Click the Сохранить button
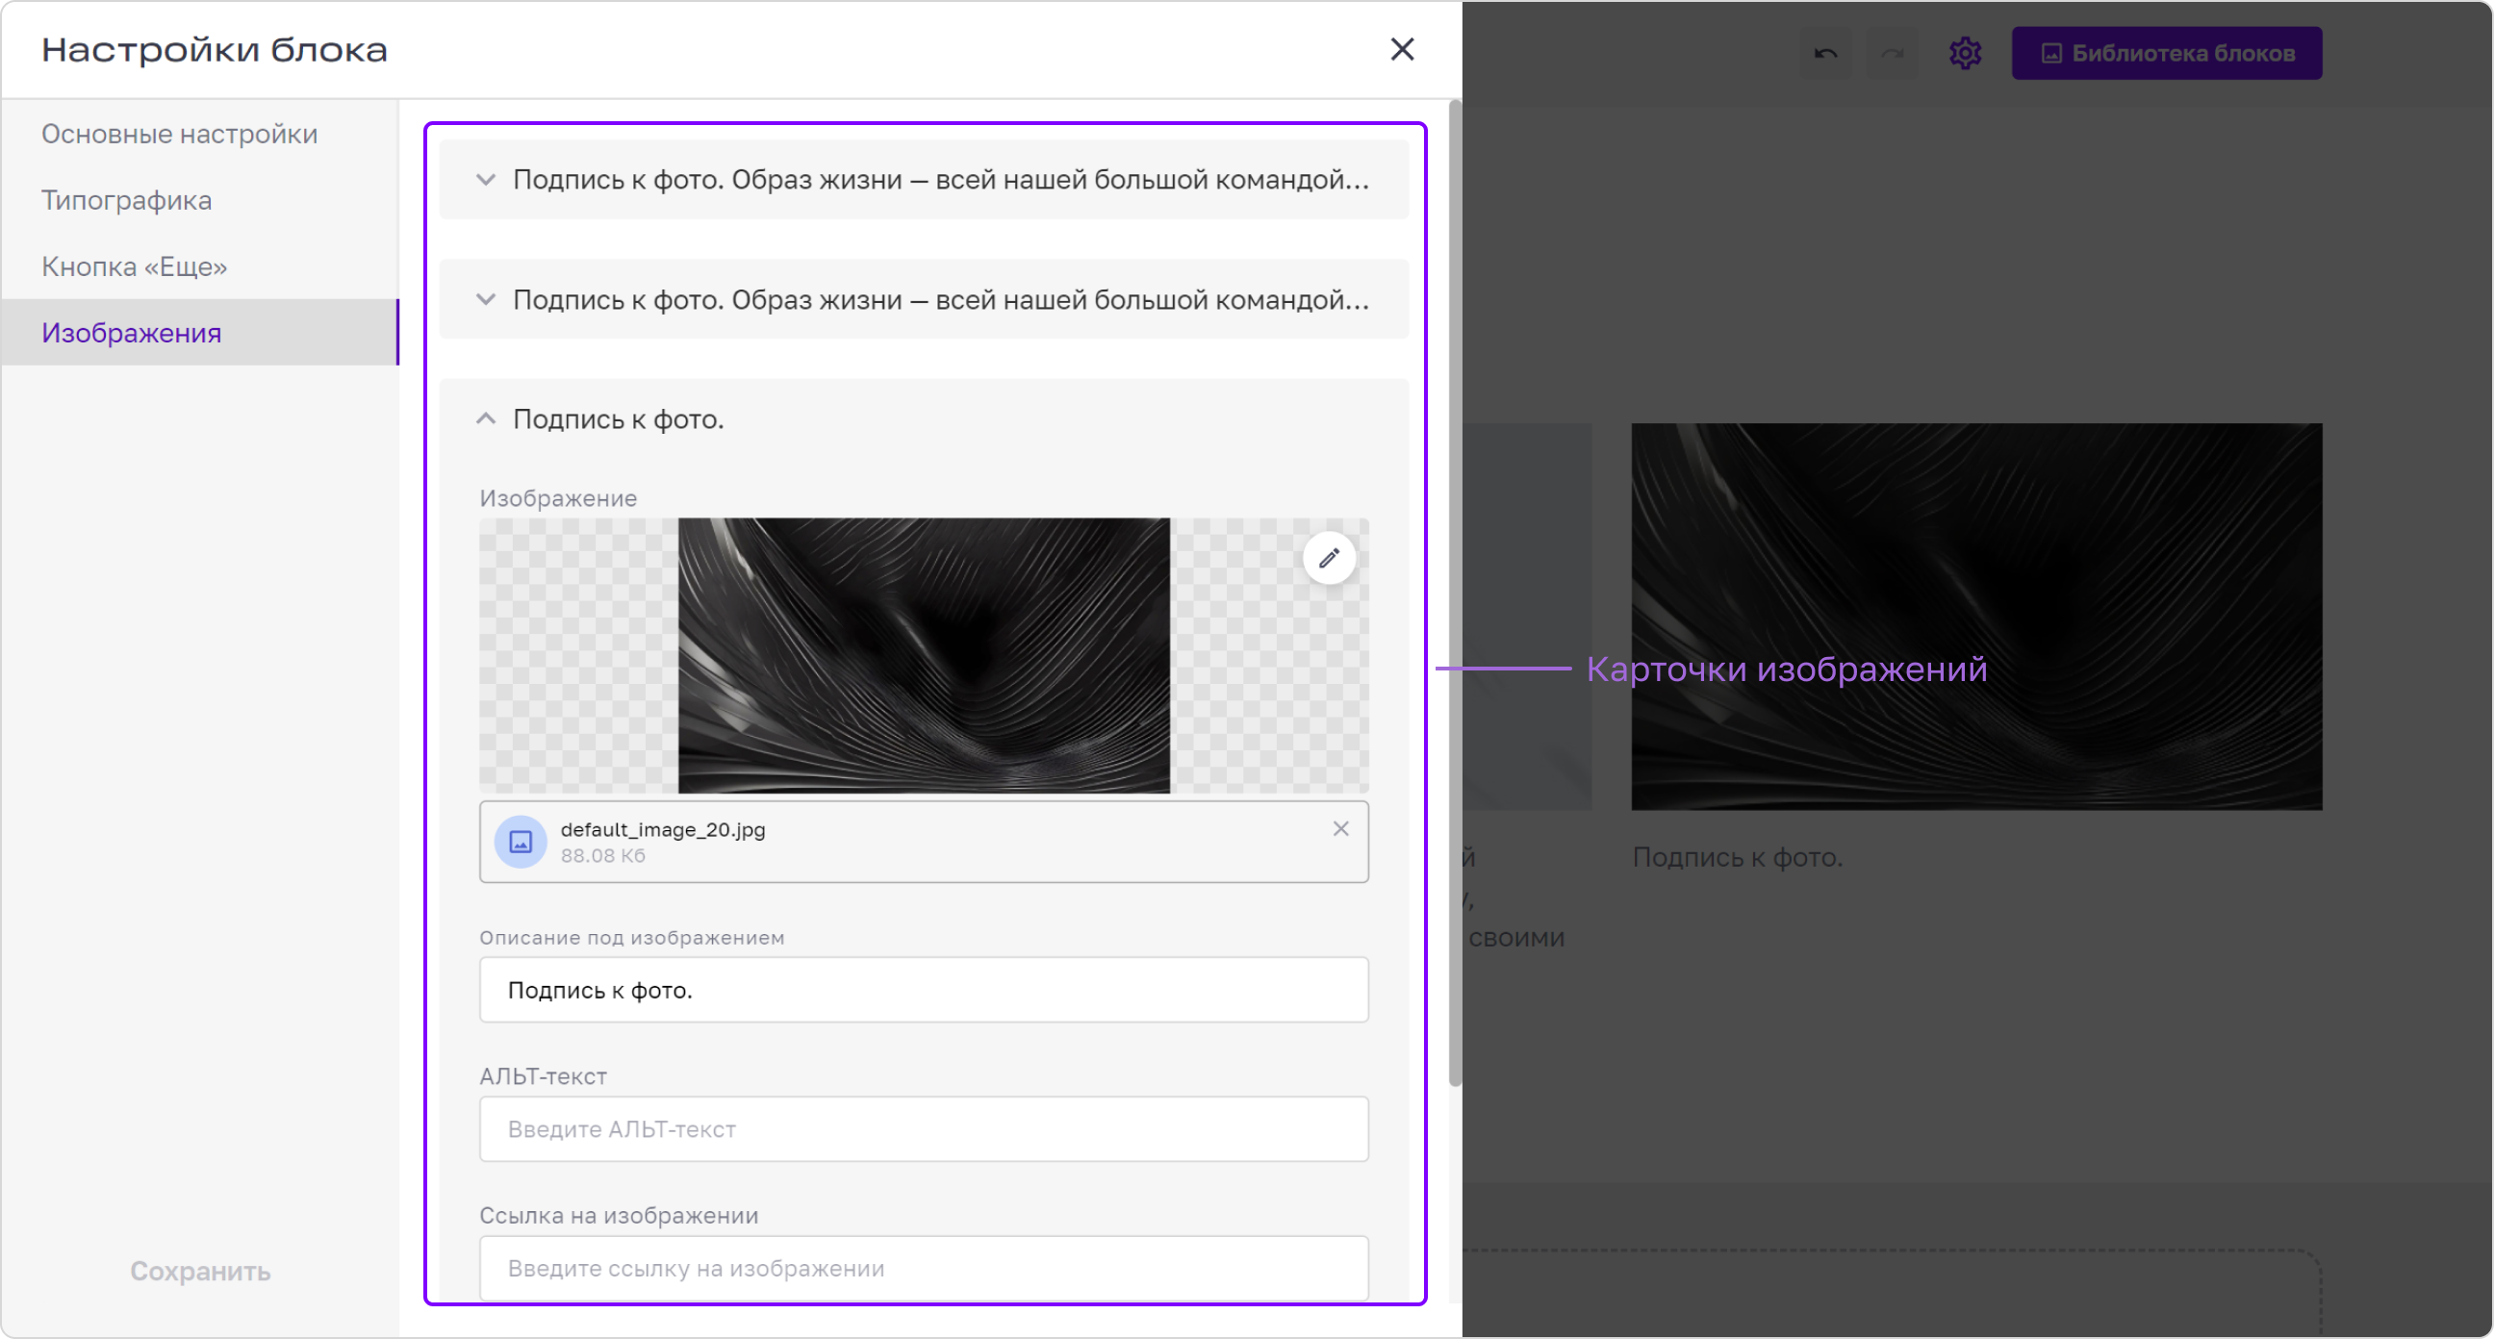Image resolution: width=2494 pixels, height=1339 pixels. (x=200, y=1271)
